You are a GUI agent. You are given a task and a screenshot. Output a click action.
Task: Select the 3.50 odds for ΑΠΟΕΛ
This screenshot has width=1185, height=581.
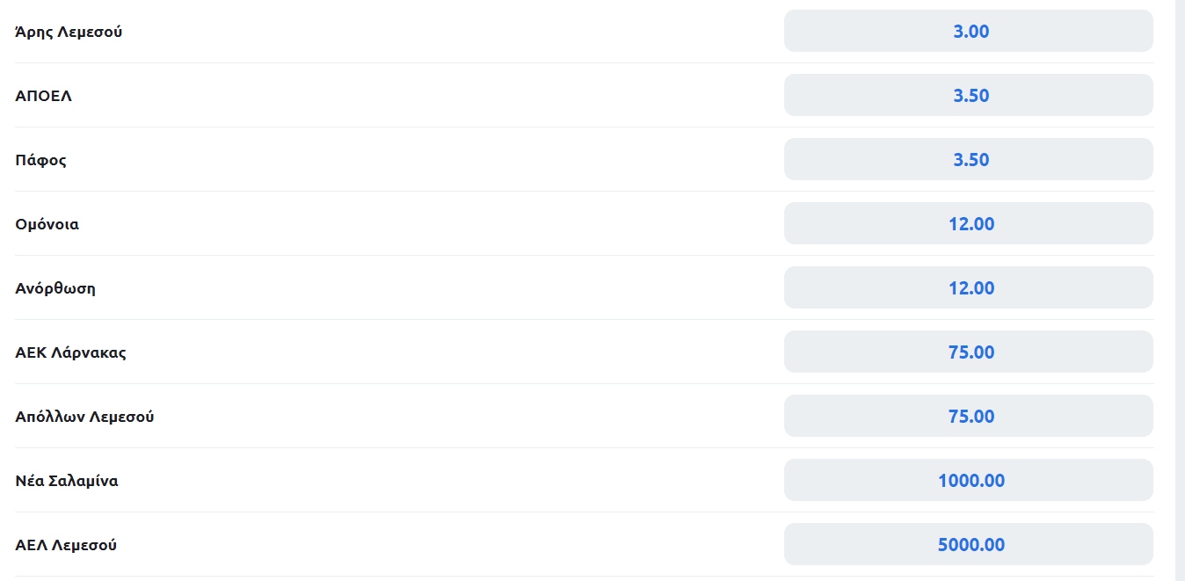(x=968, y=96)
